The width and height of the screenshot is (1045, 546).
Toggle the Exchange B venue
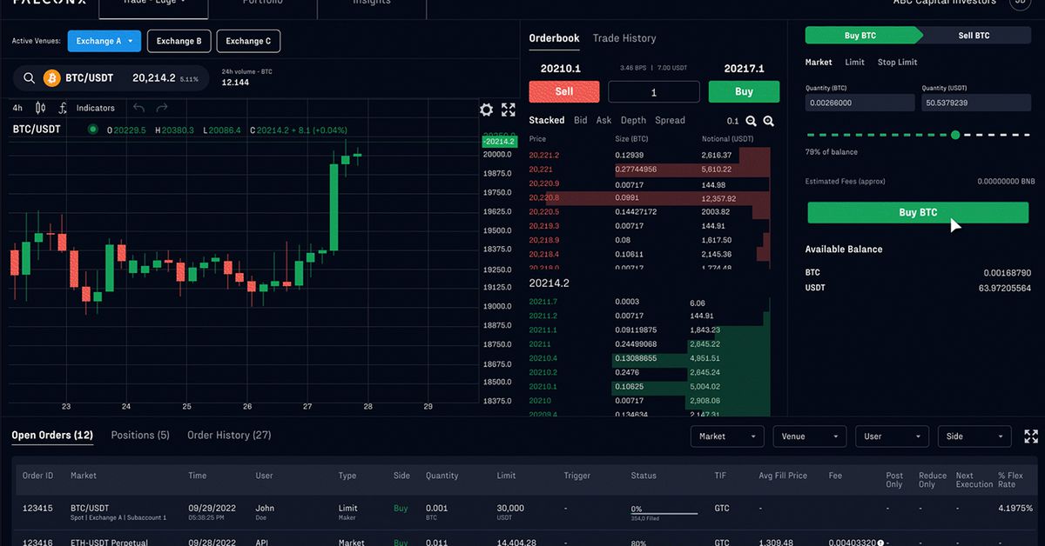point(179,41)
